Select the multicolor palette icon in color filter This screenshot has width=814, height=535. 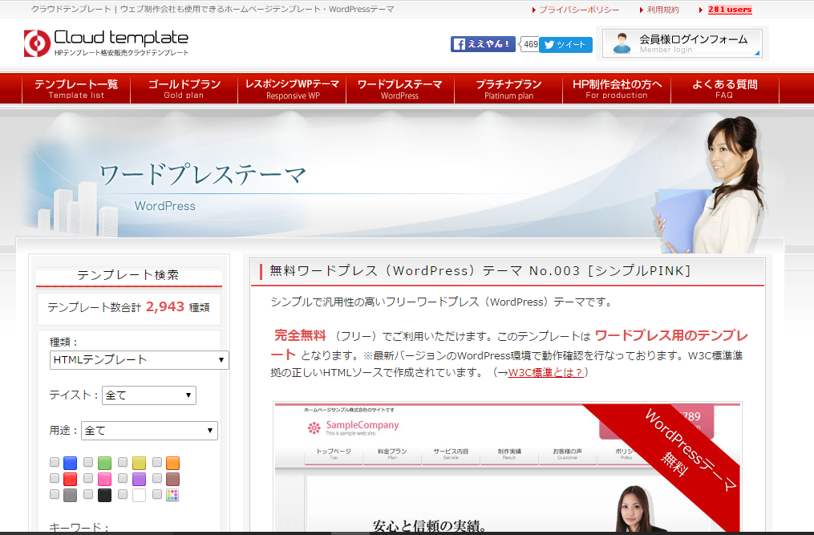[x=172, y=495]
